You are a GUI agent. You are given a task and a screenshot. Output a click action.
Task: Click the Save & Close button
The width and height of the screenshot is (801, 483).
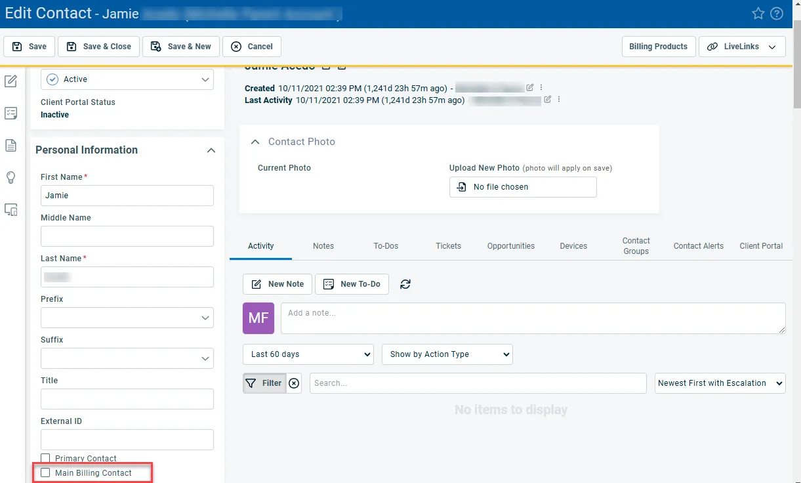(x=99, y=47)
